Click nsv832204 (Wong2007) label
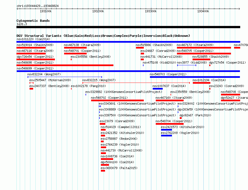This screenshot has width=248, height=190. (44, 74)
